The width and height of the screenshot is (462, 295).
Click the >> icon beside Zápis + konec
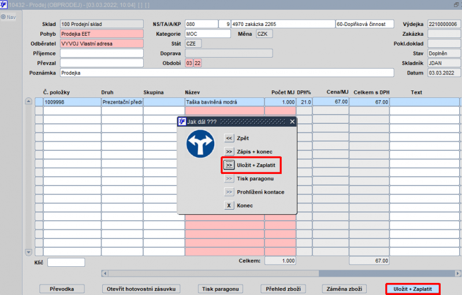pos(229,152)
